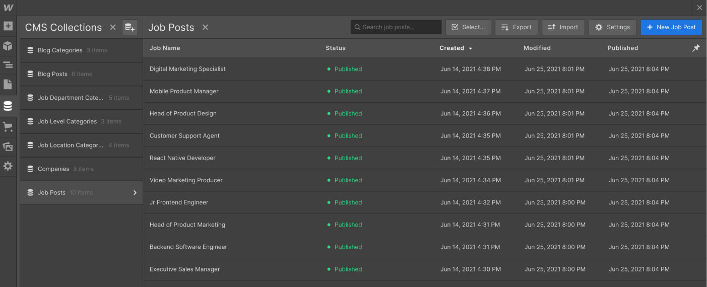
Task: Close the CMS Collections panel
Action: [x=113, y=27]
